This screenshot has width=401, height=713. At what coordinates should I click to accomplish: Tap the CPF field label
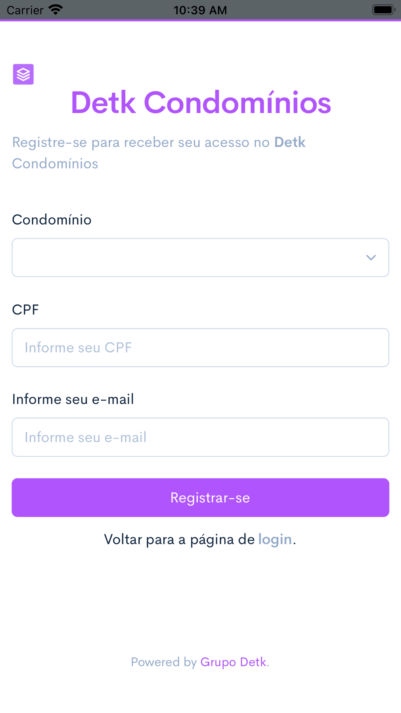pos(25,310)
